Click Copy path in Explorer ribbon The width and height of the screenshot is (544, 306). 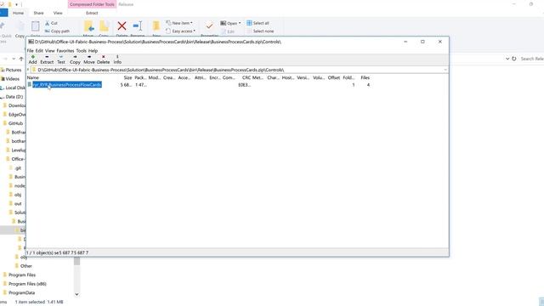tap(57, 31)
